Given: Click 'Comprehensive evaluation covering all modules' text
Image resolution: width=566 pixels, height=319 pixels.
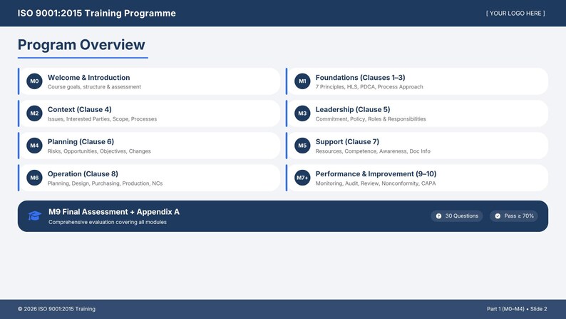Looking at the screenshot, I should coord(108,222).
